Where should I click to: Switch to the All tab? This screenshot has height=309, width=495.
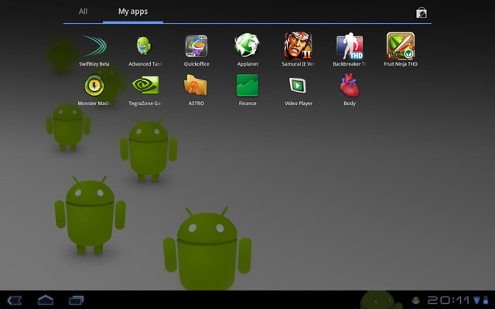pos(83,12)
